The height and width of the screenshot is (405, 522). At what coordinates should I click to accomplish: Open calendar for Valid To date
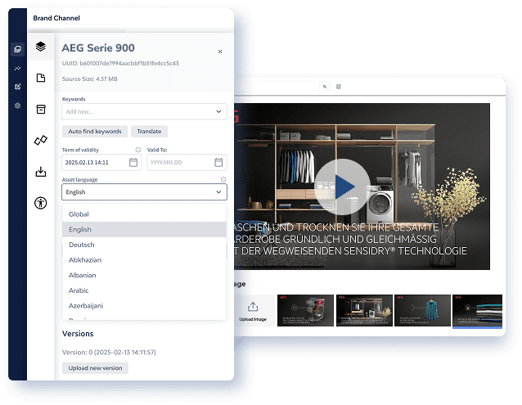point(218,162)
